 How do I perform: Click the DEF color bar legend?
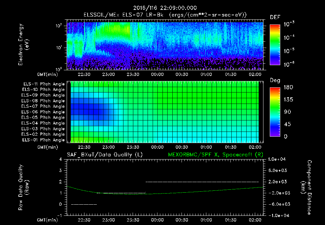tap(275, 45)
